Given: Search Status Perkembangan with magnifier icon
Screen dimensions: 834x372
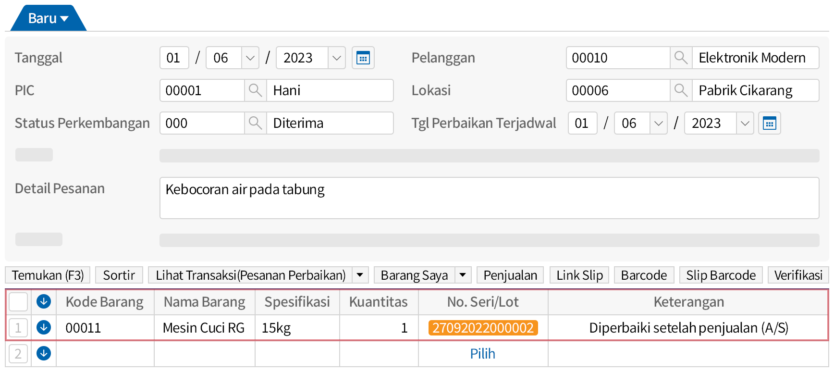Looking at the screenshot, I should pos(255,123).
